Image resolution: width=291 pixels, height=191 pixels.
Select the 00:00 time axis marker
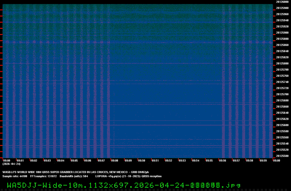(6, 160)
